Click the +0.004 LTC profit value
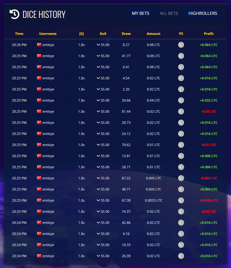This screenshot has width=231, height=268. click(x=209, y=189)
